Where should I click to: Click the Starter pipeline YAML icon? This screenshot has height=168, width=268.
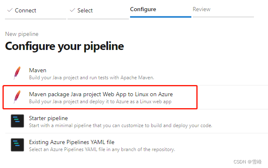coord(17,121)
